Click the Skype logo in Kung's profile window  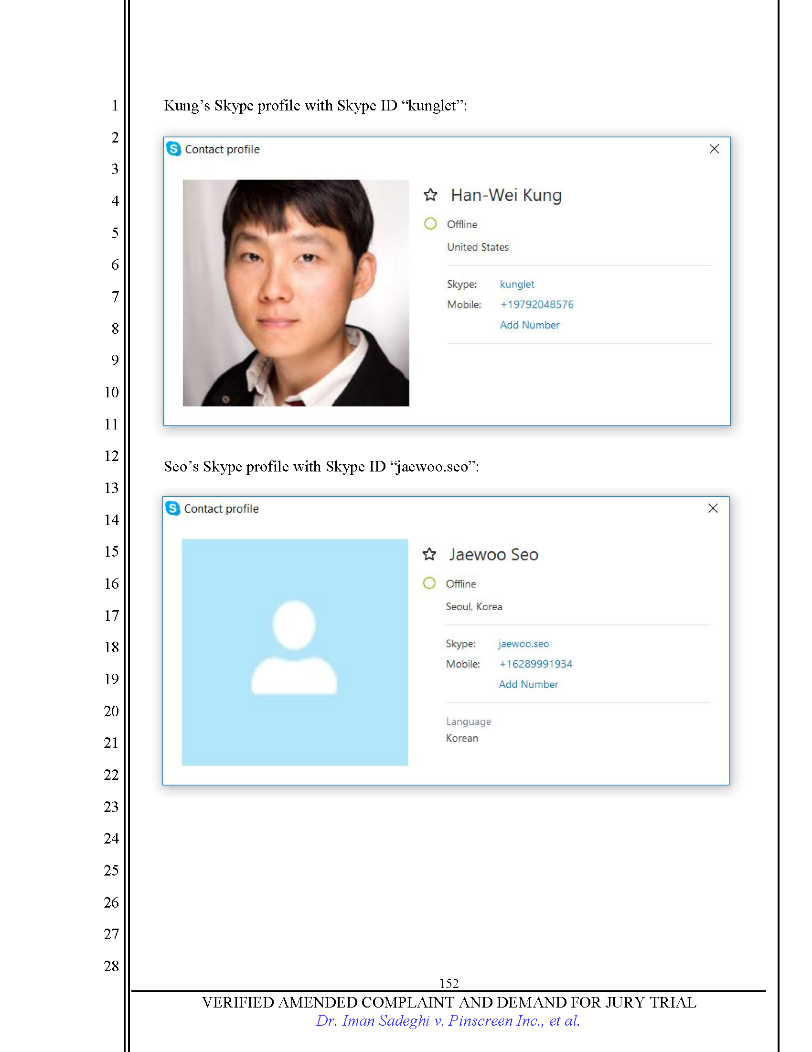pyautogui.click(x=174, y=149)
